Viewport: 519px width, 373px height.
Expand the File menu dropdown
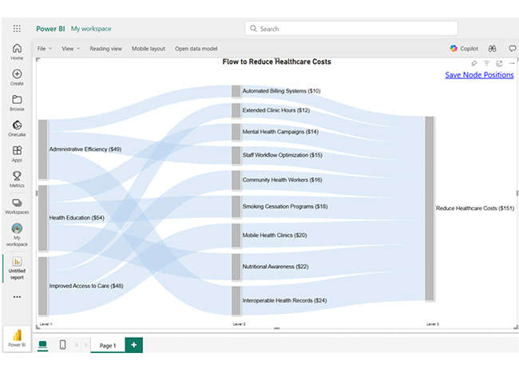point(45,48)
